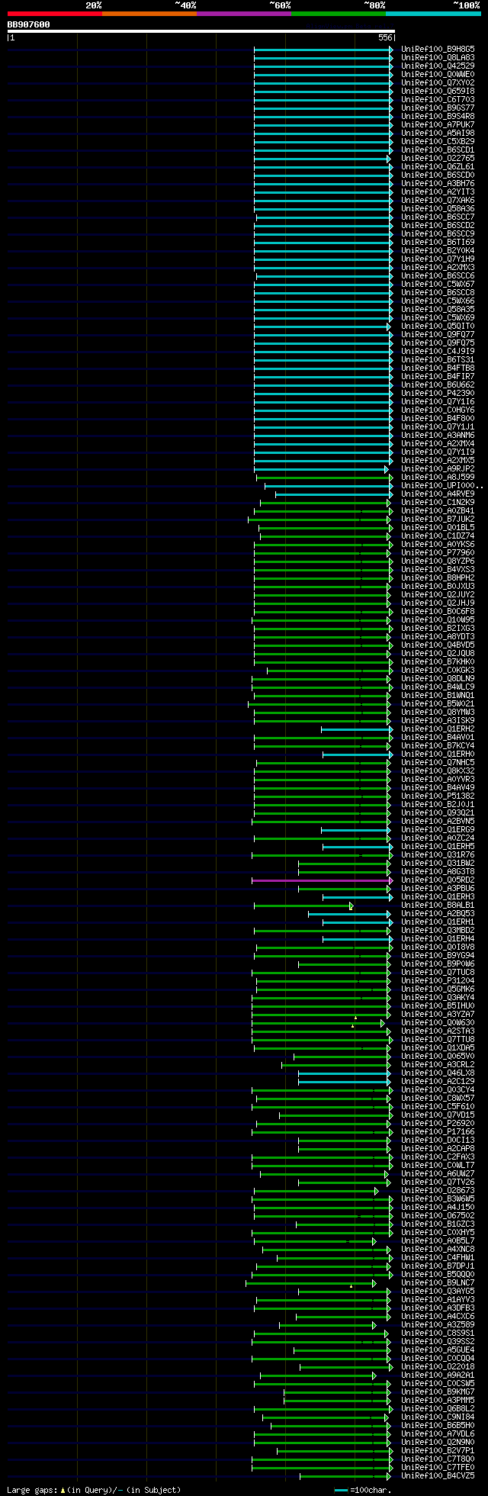Click the green ~80% identity legend bar
The image size is (488, 1496).
point(338,14)
